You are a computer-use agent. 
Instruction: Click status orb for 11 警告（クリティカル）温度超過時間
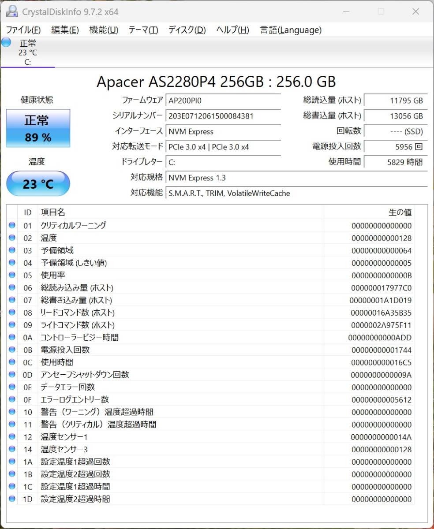[x=12, y=425]
